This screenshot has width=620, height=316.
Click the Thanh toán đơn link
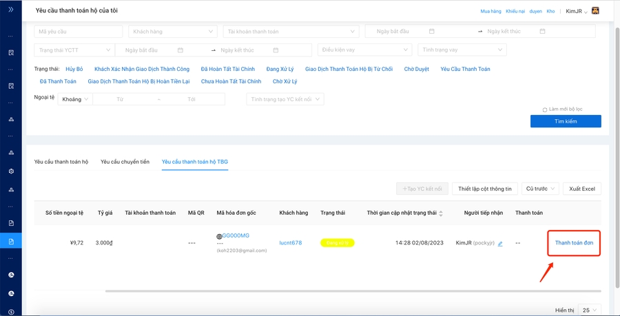coord(574,243)
